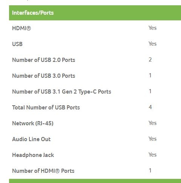Select value 4 for total USB ports
Viewport: 181px width, 183px height.
150,107
